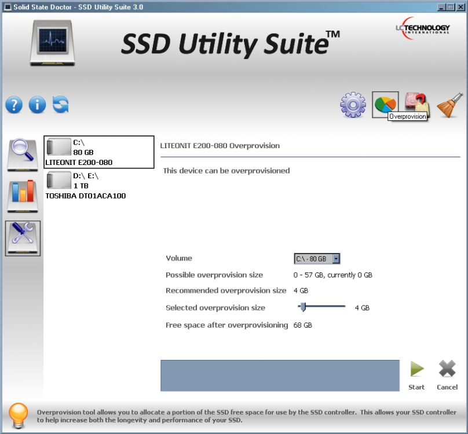
Task: Open the drive scan magnifier tool
Action: click(x=22, y=152)
